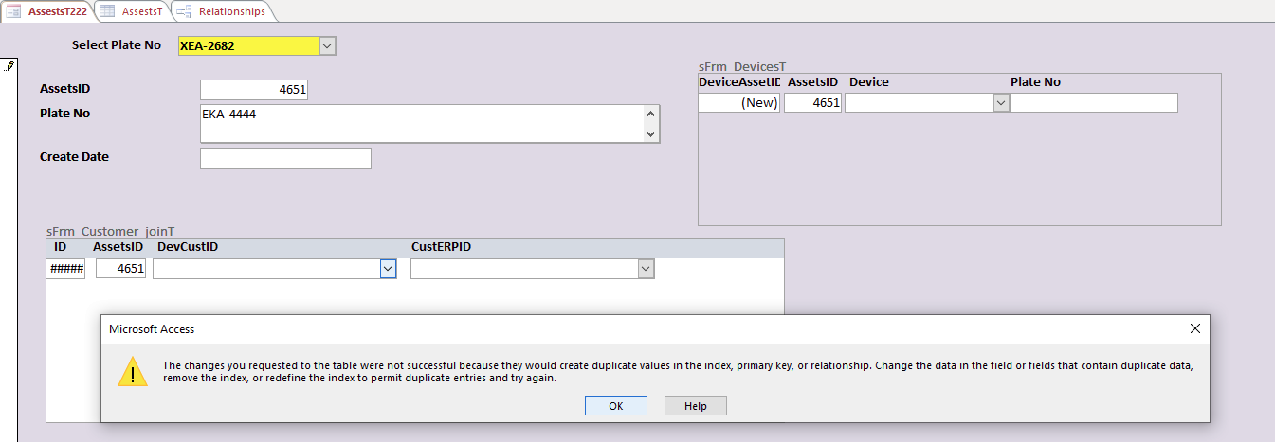Click the table icon on AssestsT tab
This screenshot has height=442, width=1275.
[x=108, y=11]
